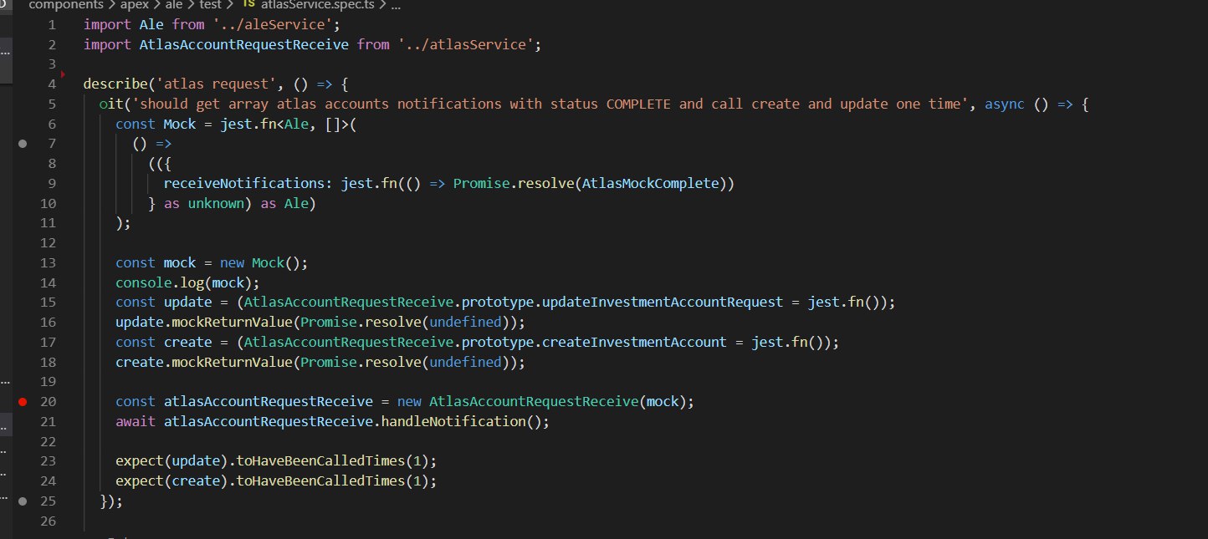Click the '../atlasService' import path
This screenshot has height=539, width=1208.
[x=467, y=44]
